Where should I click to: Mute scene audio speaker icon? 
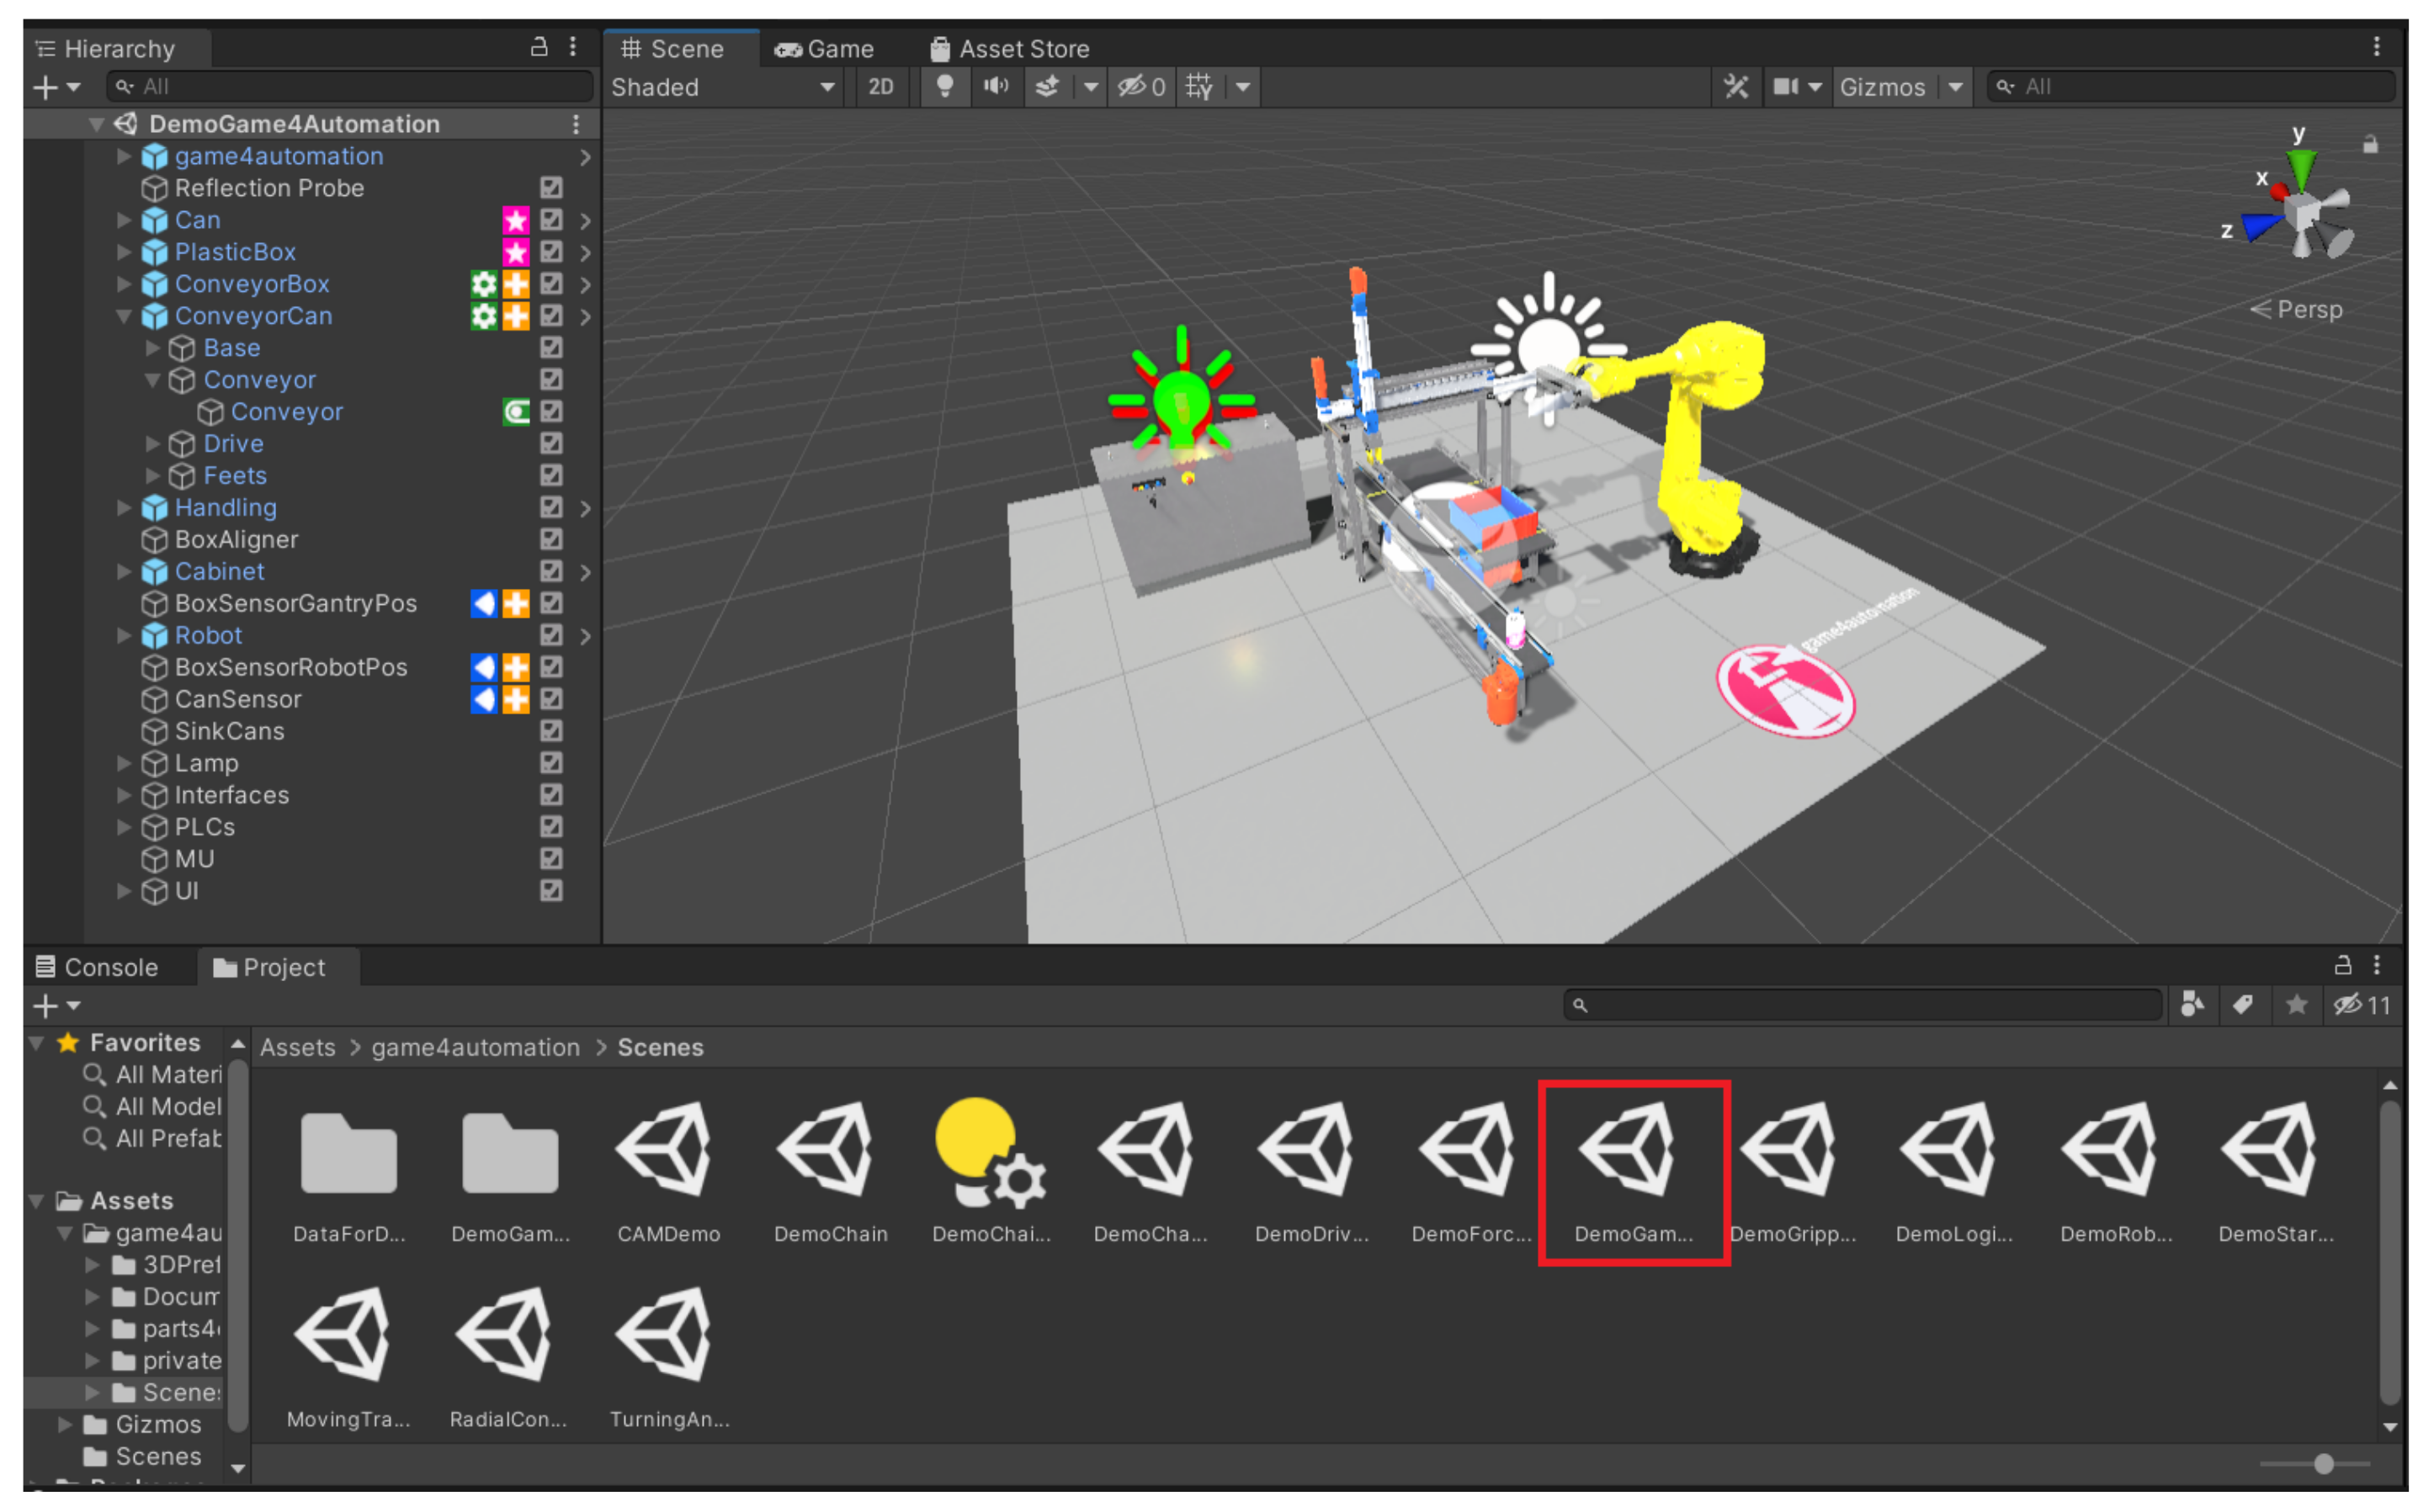point(995,87)
